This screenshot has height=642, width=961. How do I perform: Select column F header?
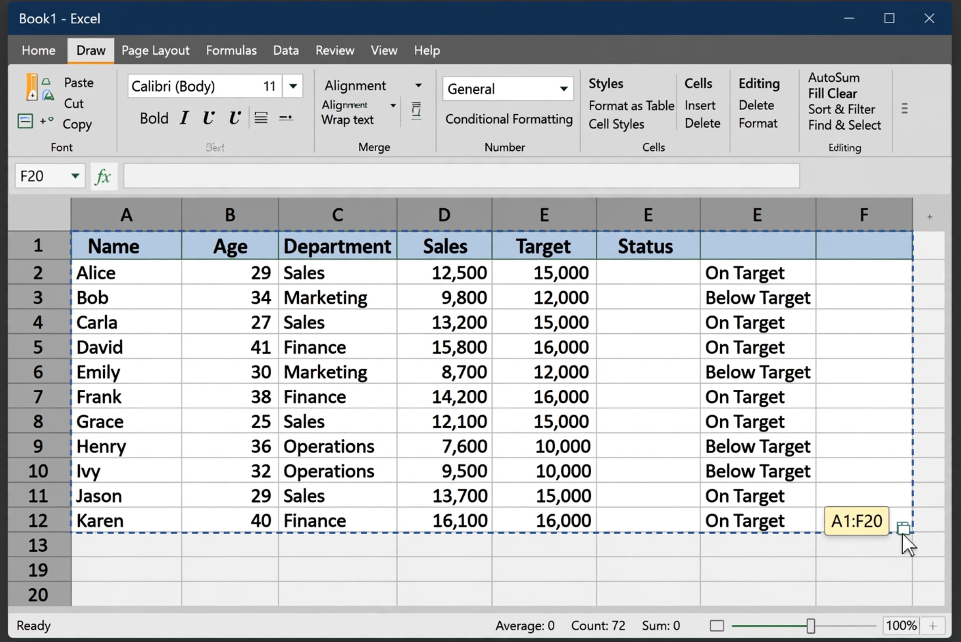tap(864, 215)
